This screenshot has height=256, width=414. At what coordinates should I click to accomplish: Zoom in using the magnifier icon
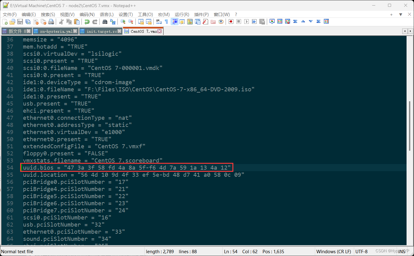tap(123, 21)
